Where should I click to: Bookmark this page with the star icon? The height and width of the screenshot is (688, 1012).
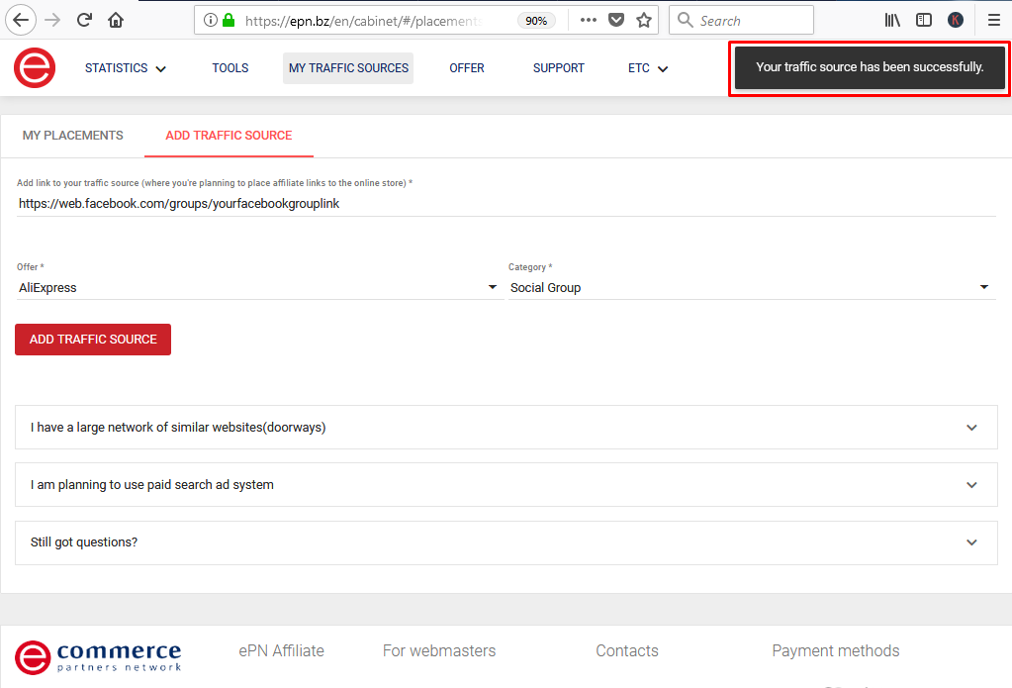pyautogui.click(x=644, y=20)
